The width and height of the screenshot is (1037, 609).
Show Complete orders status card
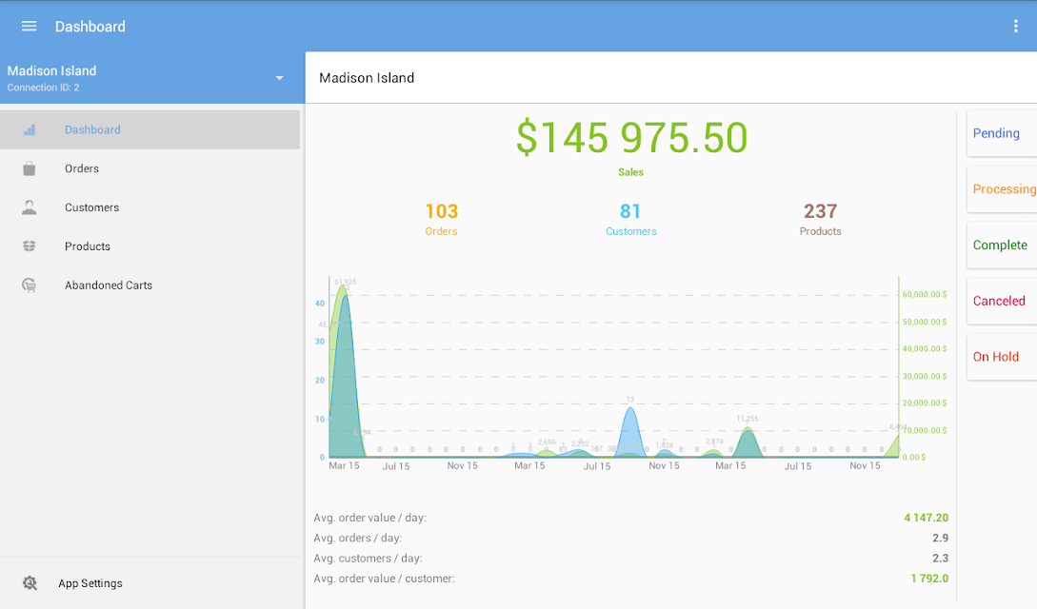[x=1002, y=246]
